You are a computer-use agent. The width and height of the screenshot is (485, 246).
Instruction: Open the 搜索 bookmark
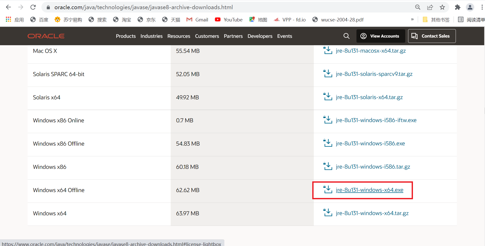[x=98, y=20]
